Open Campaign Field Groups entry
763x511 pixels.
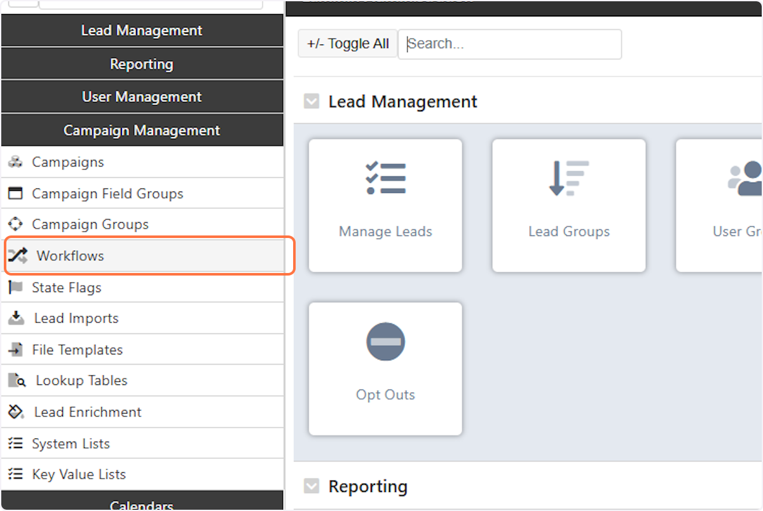(x=142, y=193)
